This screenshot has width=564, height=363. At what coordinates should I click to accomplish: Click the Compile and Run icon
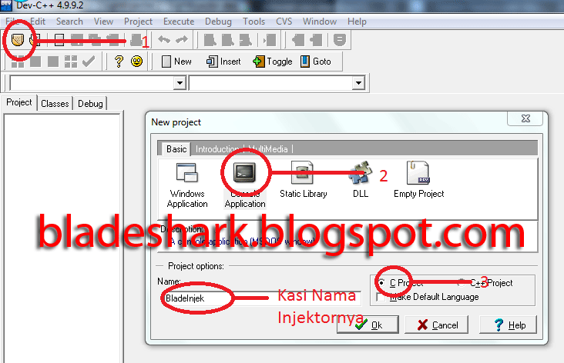pyautogui.click(x=53, y=62)
